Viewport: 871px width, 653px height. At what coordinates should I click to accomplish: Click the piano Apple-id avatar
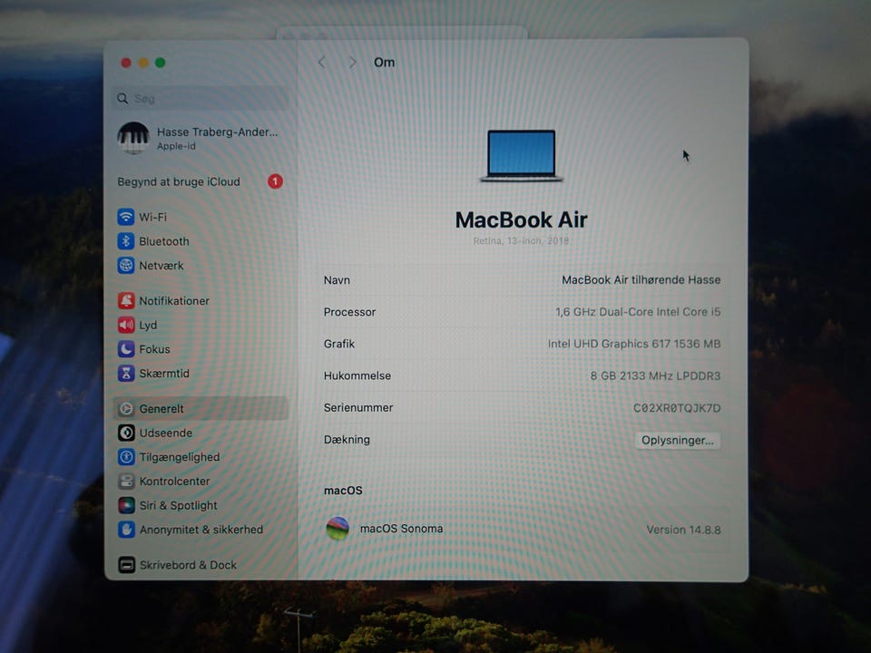(x=133, y=138)
